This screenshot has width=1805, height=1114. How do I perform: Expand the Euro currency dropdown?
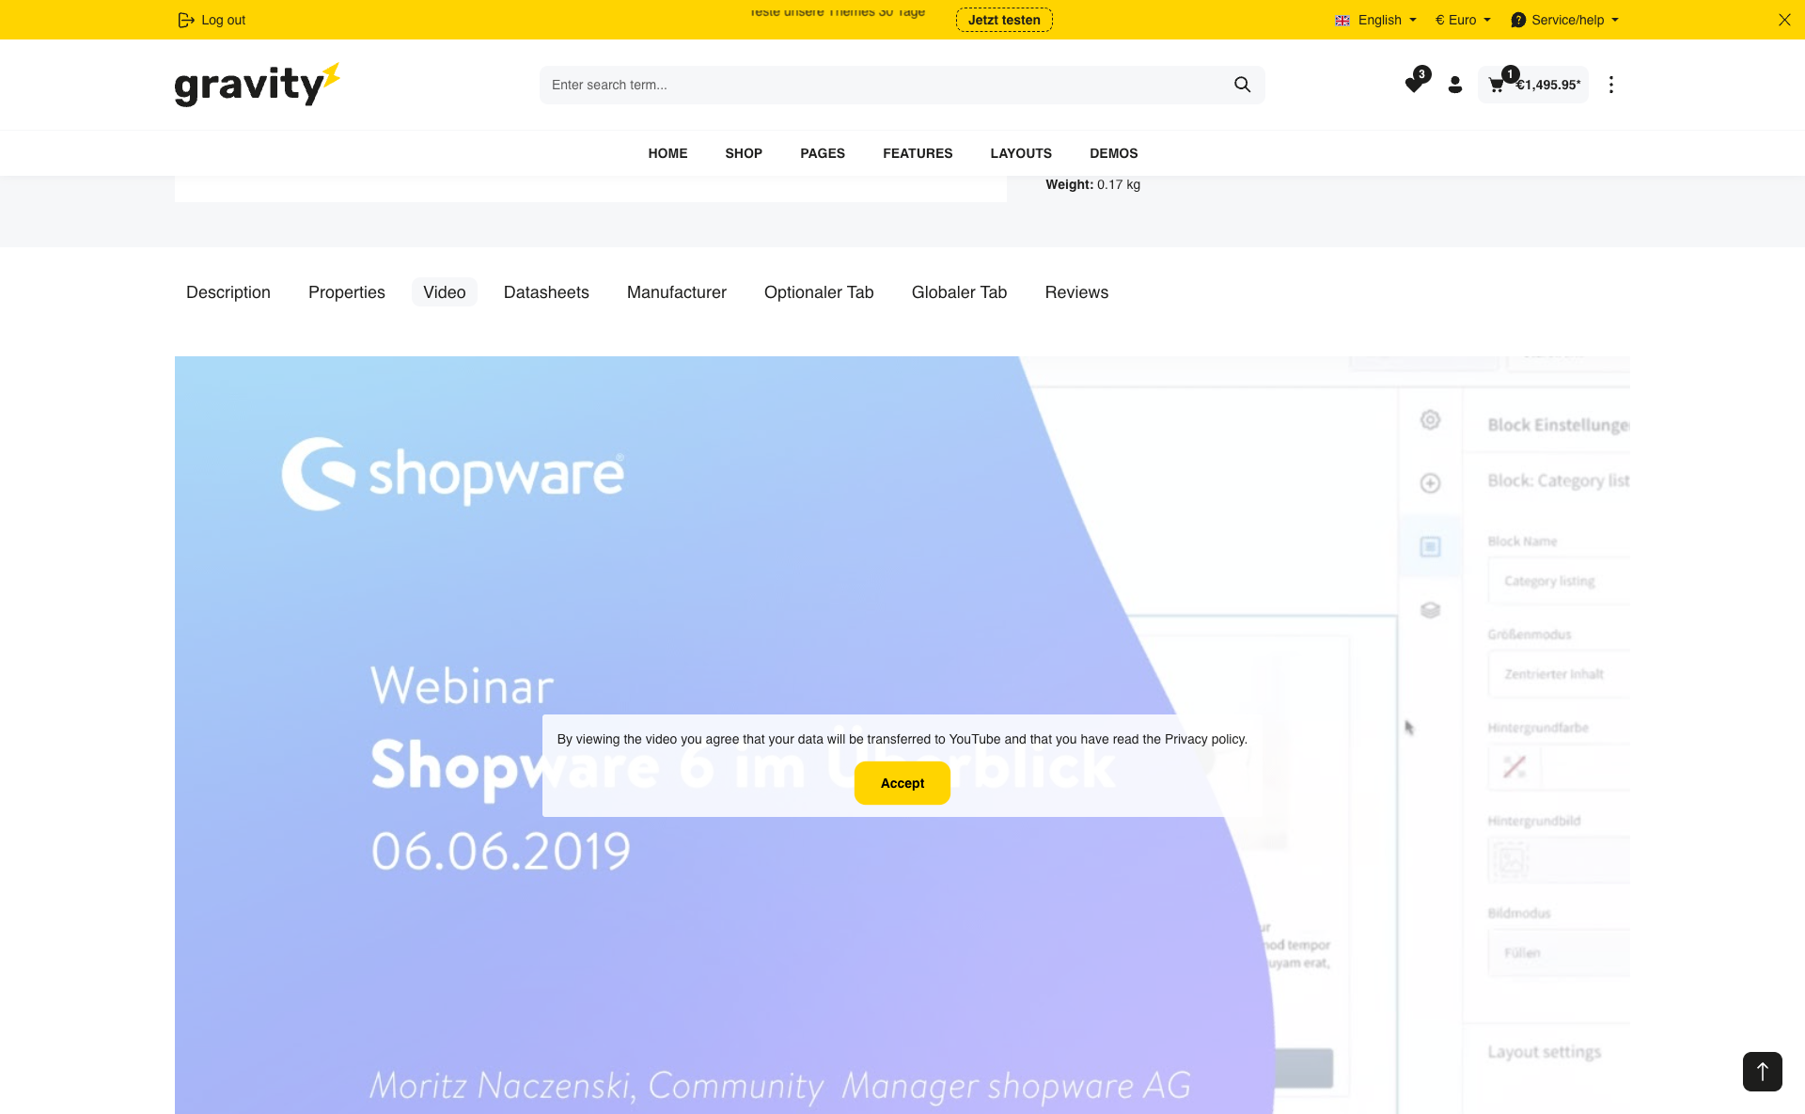point(1463,20)
